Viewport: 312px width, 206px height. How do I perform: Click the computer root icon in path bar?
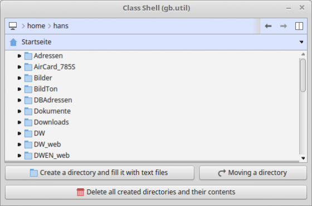pos(13,26)
